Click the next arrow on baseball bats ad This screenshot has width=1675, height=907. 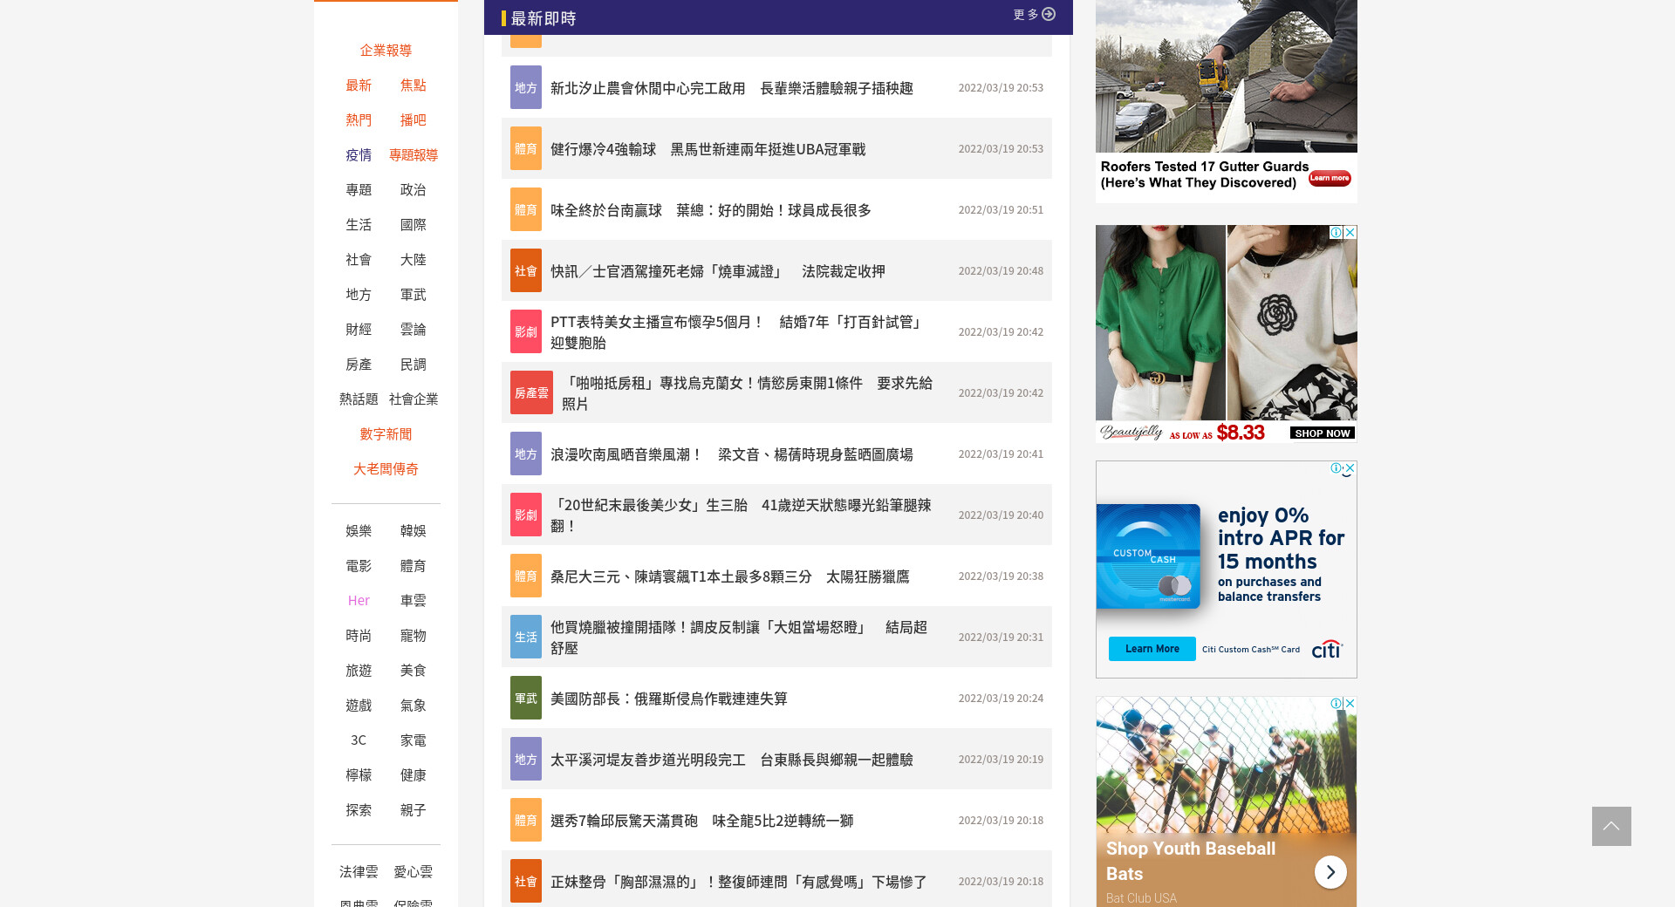(x=1330, y=872)
